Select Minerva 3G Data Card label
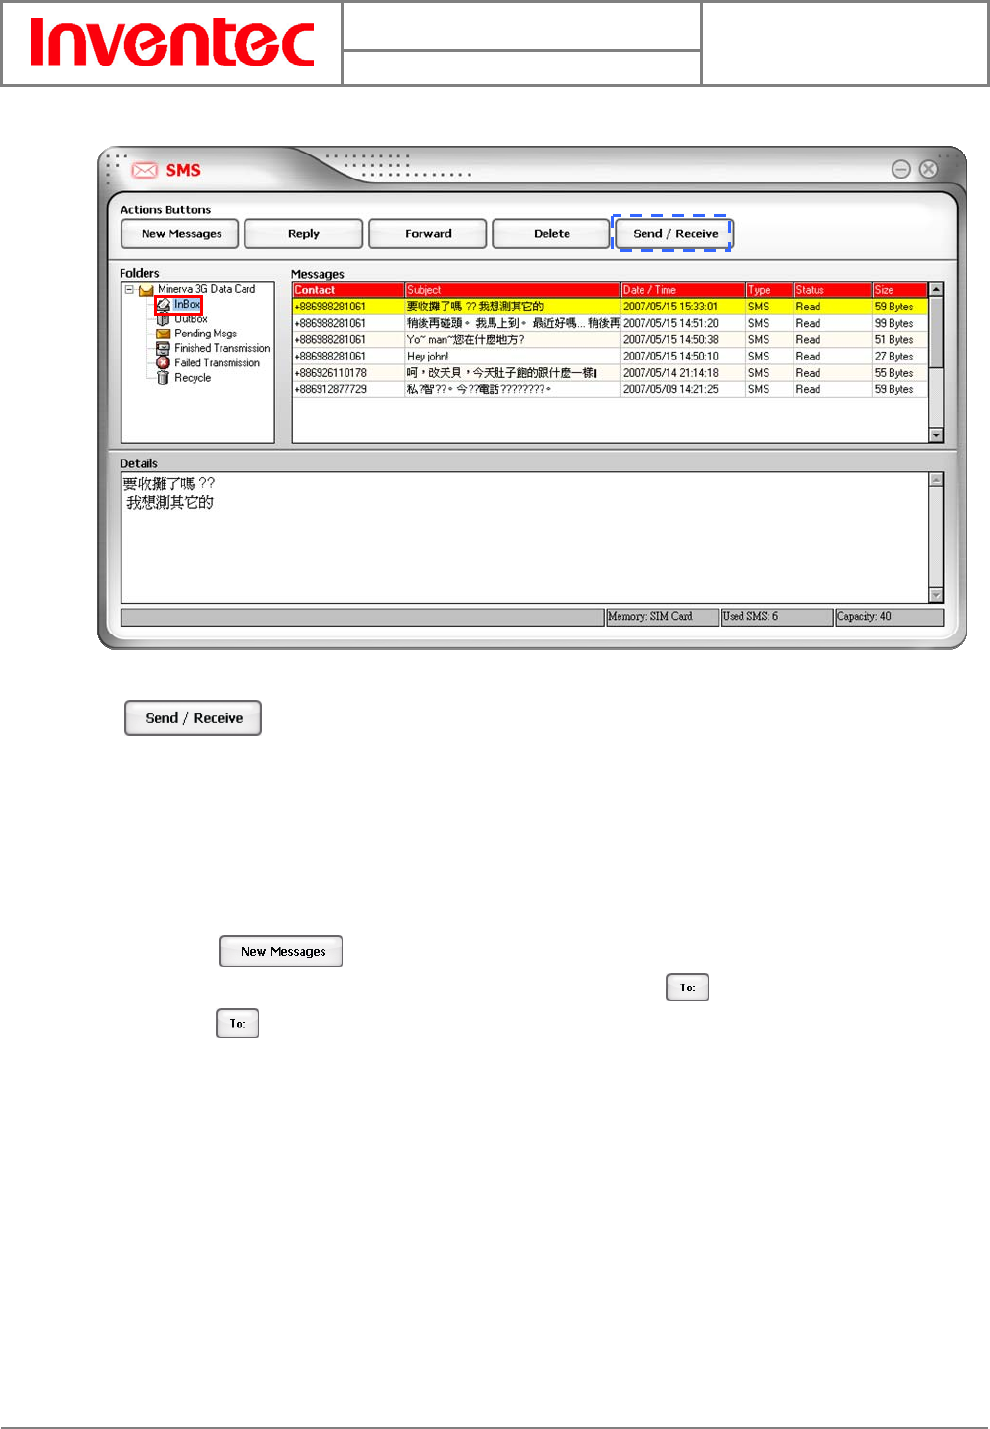 tap(206, 289)
